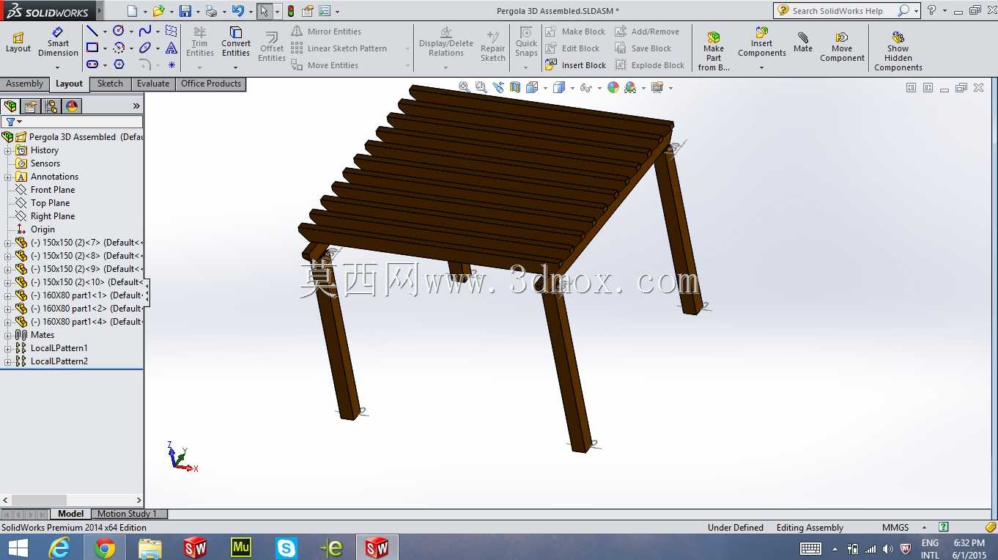This screenshot has height=560, width=998.
Task: Expand the LocalLPattern1 node
Action: (8, 348)
